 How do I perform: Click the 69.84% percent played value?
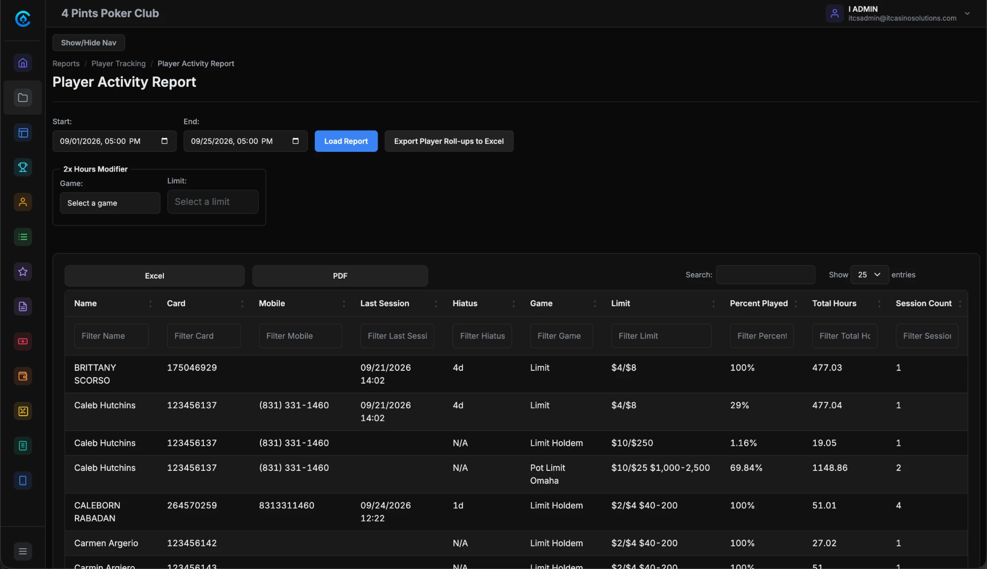(x=746, y=468)
